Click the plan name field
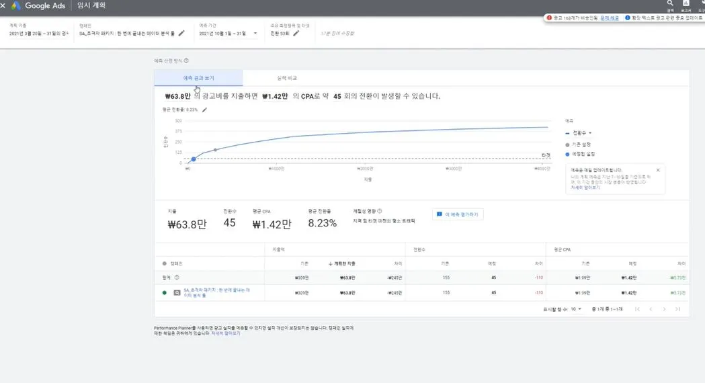 coord(39,34)
